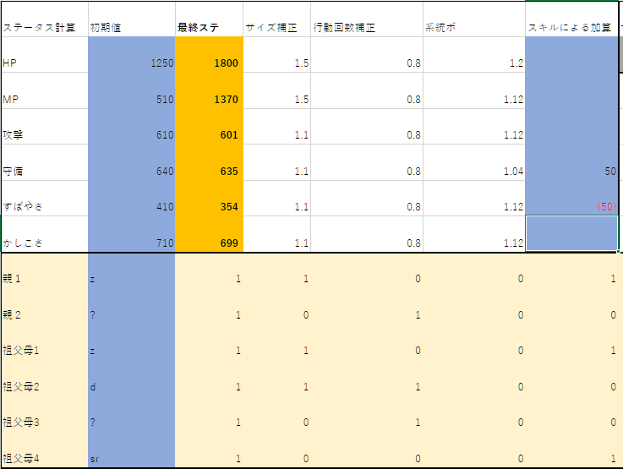The width and height of the screenshot is (623, 469).
Task: Select final HP cell 1800
Action: tap(209, 55)
